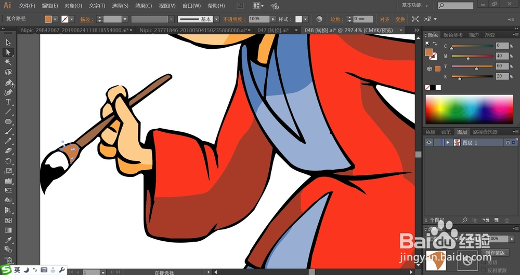Switch to the 047 [转换].ai document tab
This screenshot has width=520, height=275.
(273, 30)
